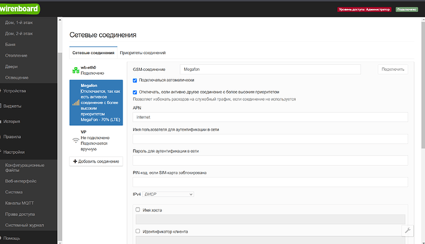Select the Megafon connection entry
Viewport: 425px width, 244px height.
point(96,102)
